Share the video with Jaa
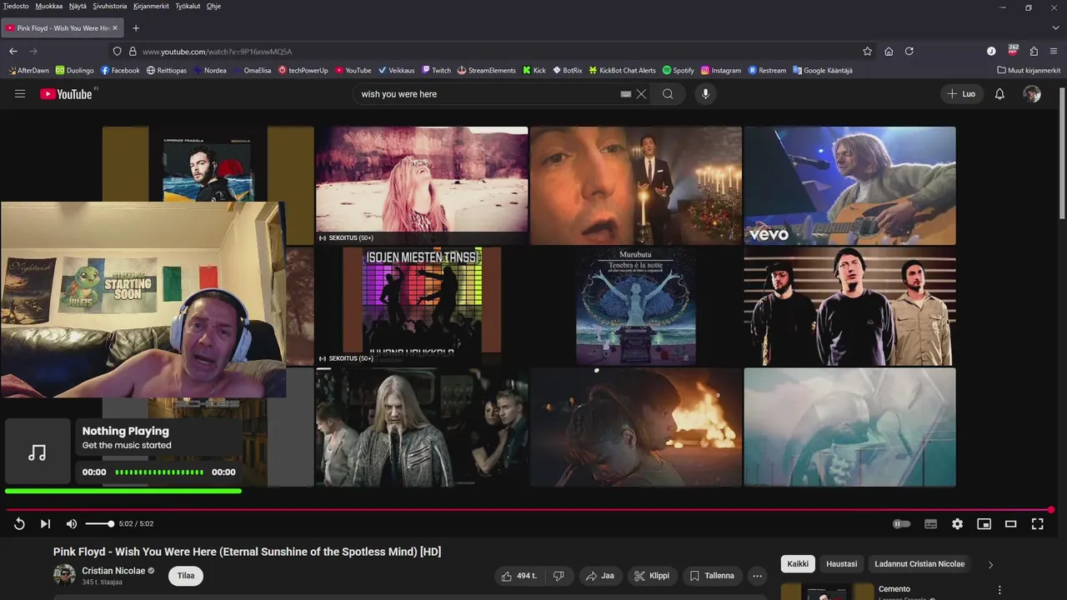Screen dimensions: 1067x600 600,576
